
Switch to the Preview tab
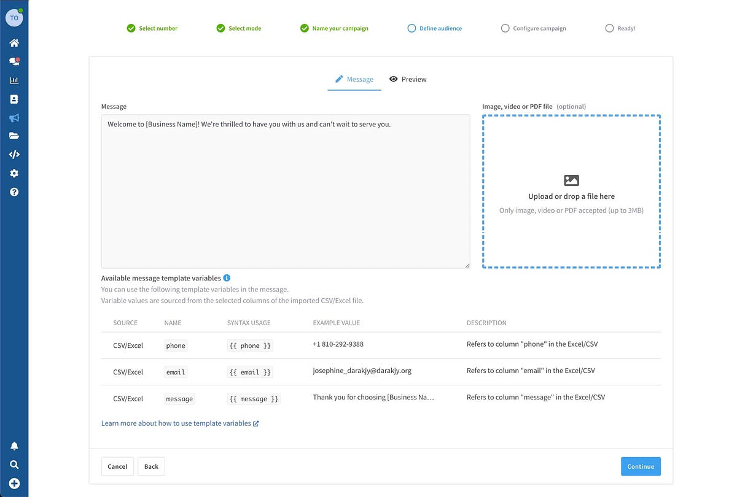[408, 79]
